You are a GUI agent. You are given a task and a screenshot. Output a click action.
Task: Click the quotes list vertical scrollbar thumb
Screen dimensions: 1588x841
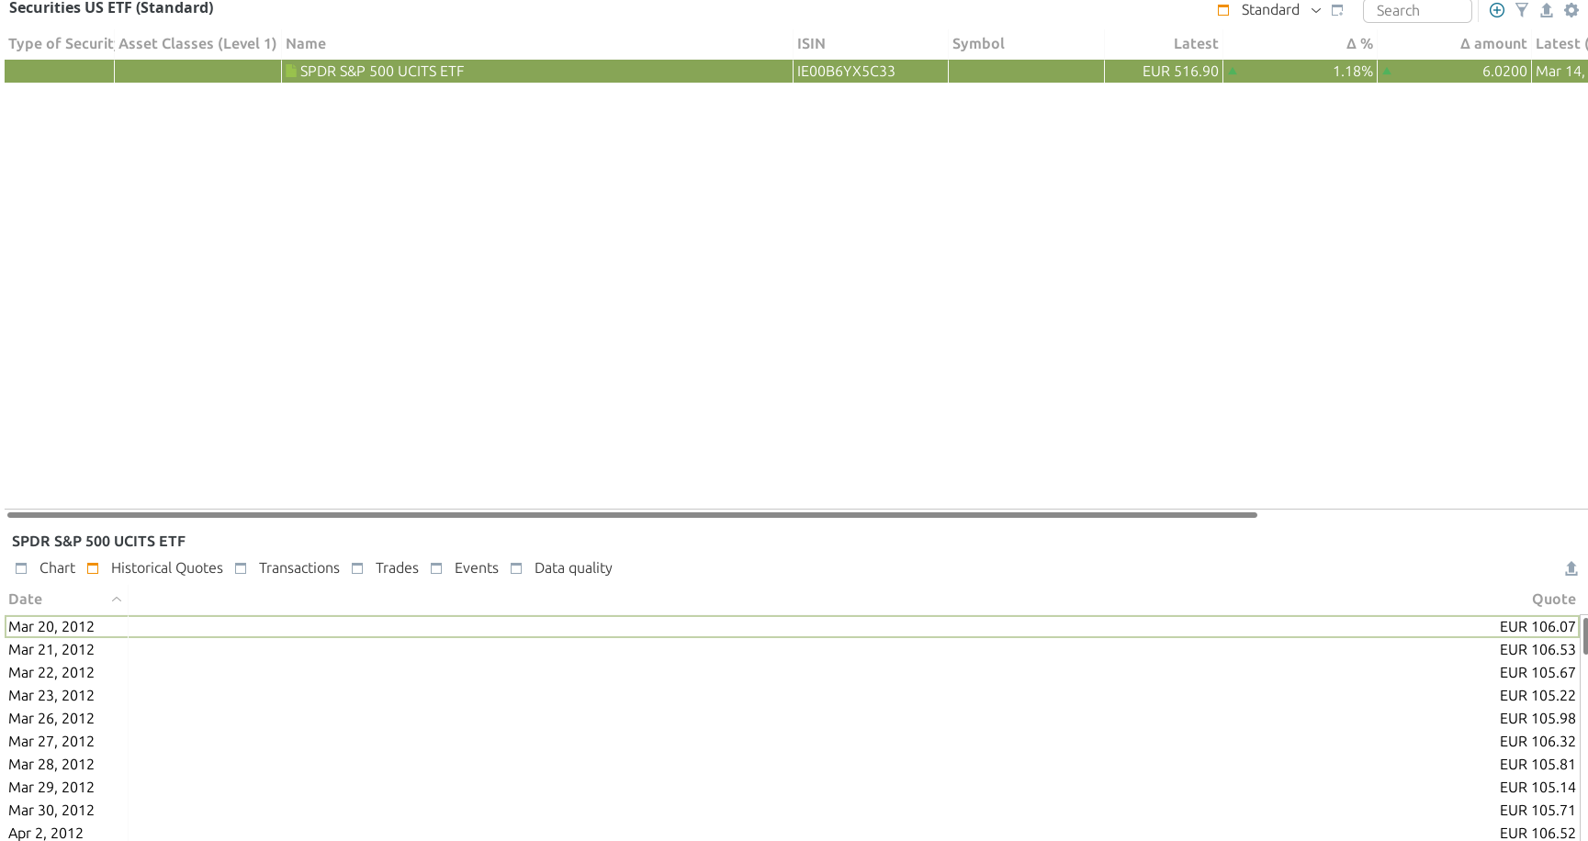pos(1585,636)
